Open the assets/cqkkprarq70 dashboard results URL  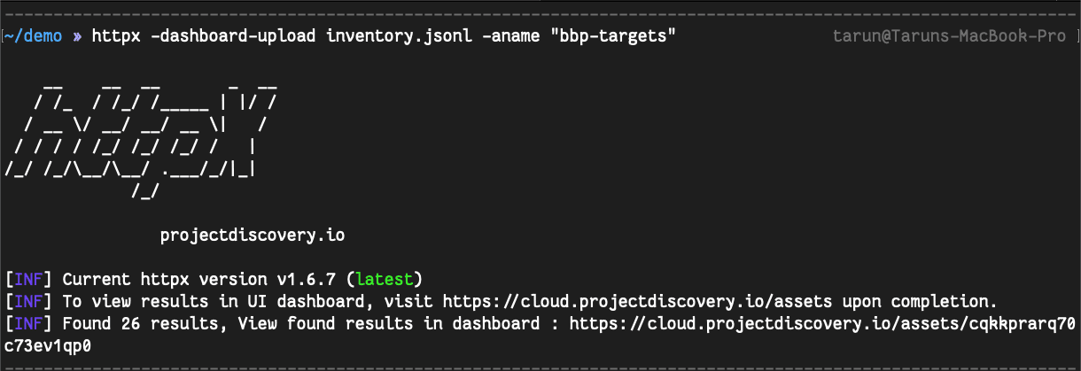click(x=821, y=322)
